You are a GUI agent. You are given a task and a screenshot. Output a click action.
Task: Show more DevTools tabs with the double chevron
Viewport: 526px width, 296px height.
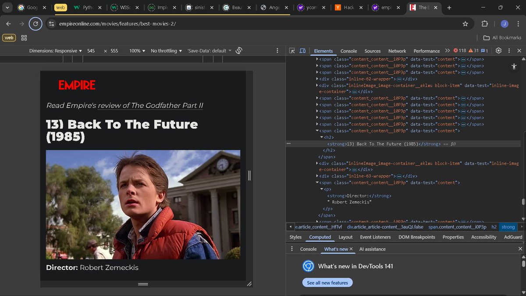[x=447, y=51]
